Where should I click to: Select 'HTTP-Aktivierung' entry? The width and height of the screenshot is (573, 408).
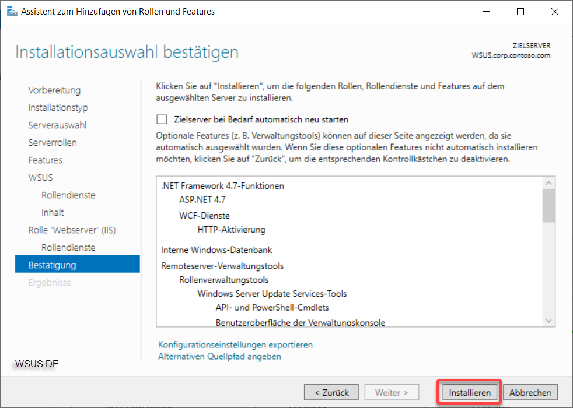point(231,230)
